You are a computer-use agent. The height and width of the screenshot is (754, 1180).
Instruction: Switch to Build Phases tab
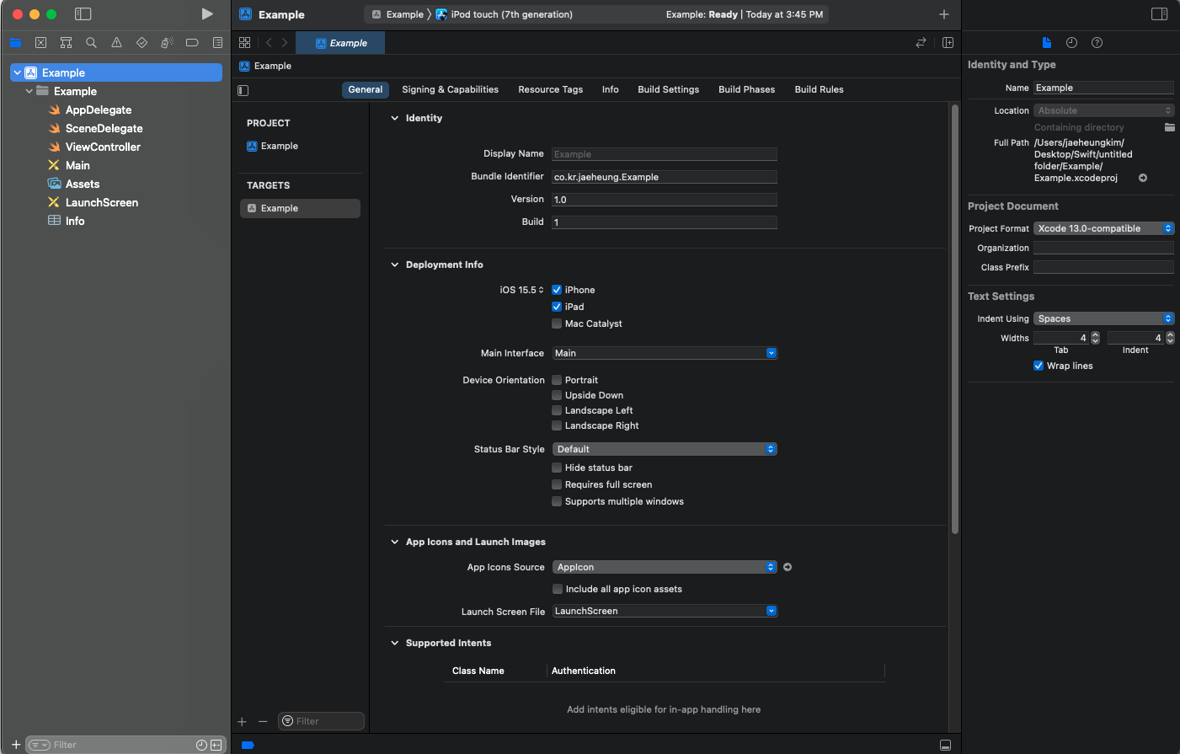point(746,89)
